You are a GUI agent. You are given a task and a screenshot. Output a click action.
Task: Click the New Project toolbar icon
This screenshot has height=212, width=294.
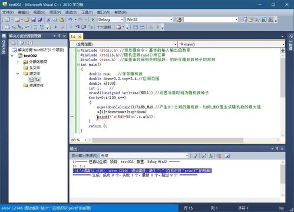tap(8, 19)
